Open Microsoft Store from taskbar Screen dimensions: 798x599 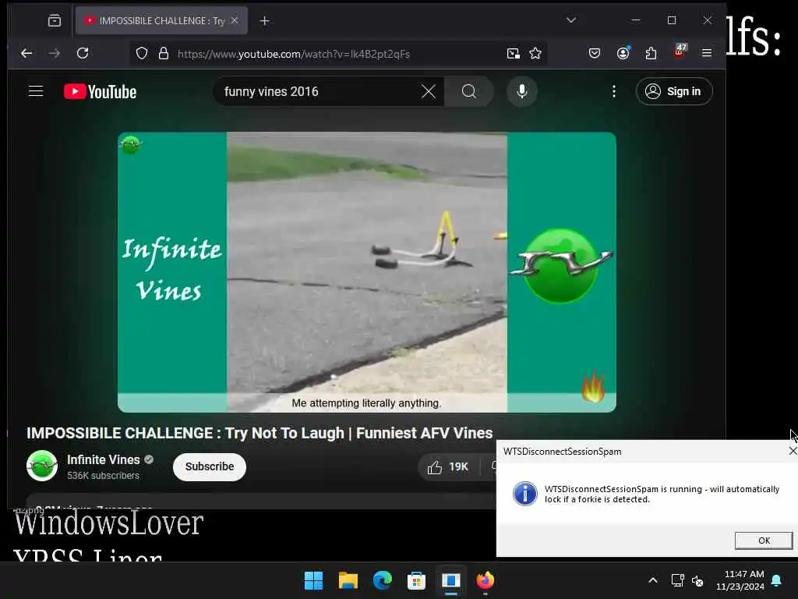coord(416,580)
